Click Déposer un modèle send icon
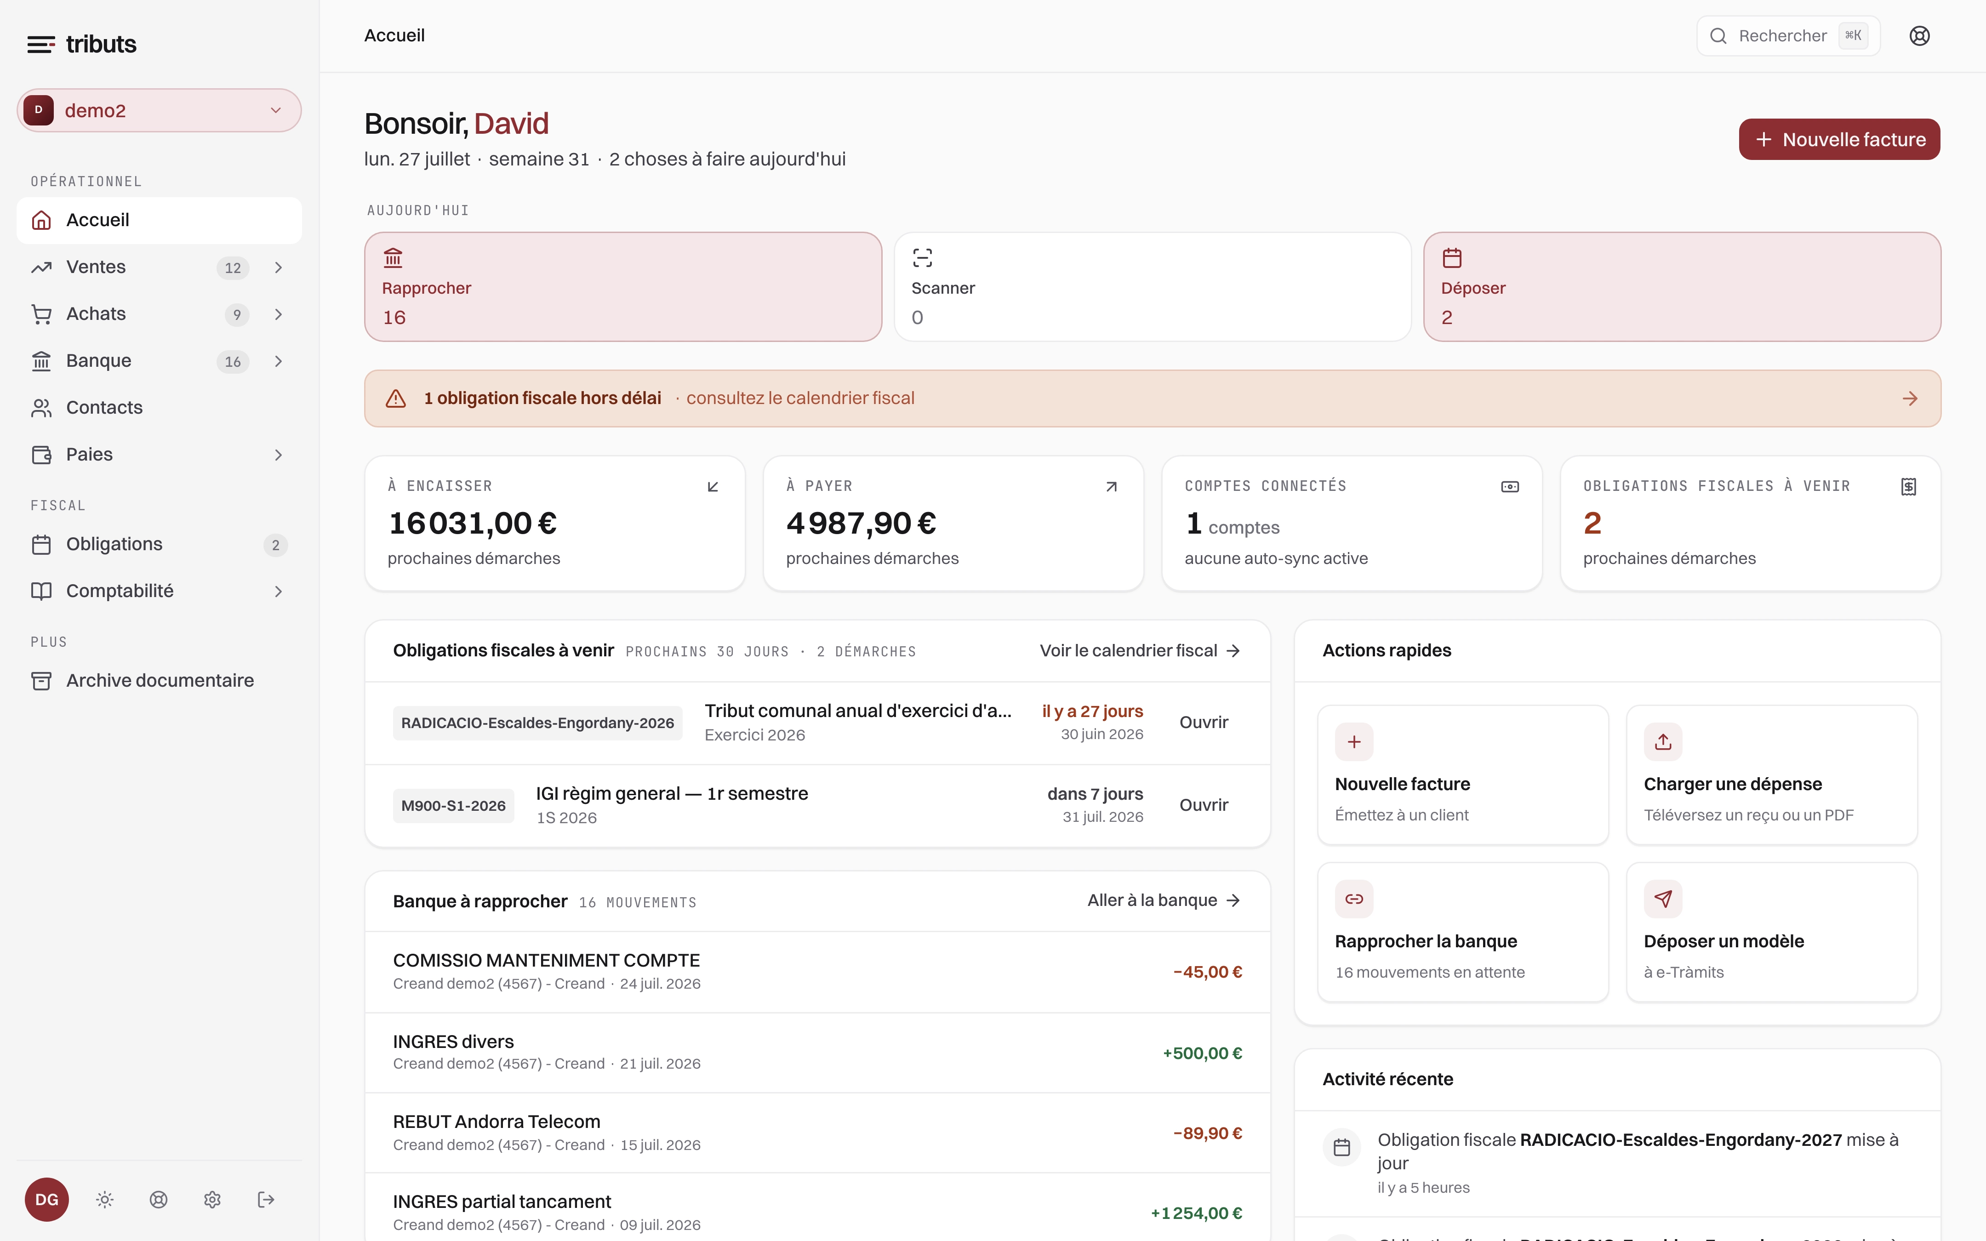Screen dimensions: 1986x1241 [x=1663, y=899]
